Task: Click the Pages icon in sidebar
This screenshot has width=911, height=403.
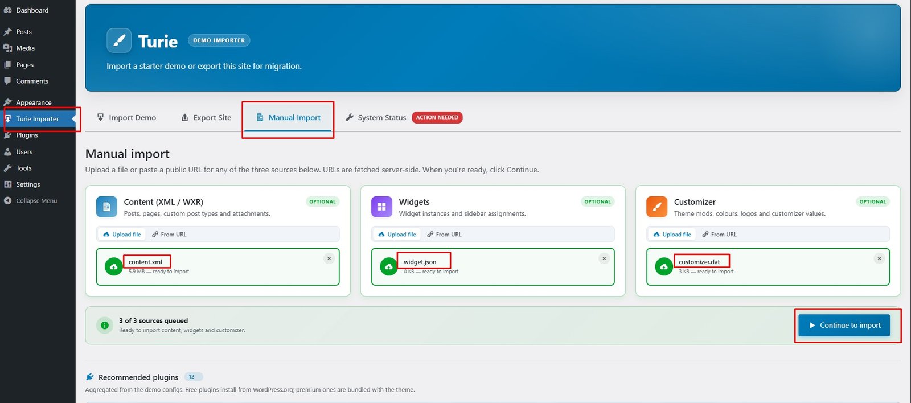Action: tap(7, 65)
